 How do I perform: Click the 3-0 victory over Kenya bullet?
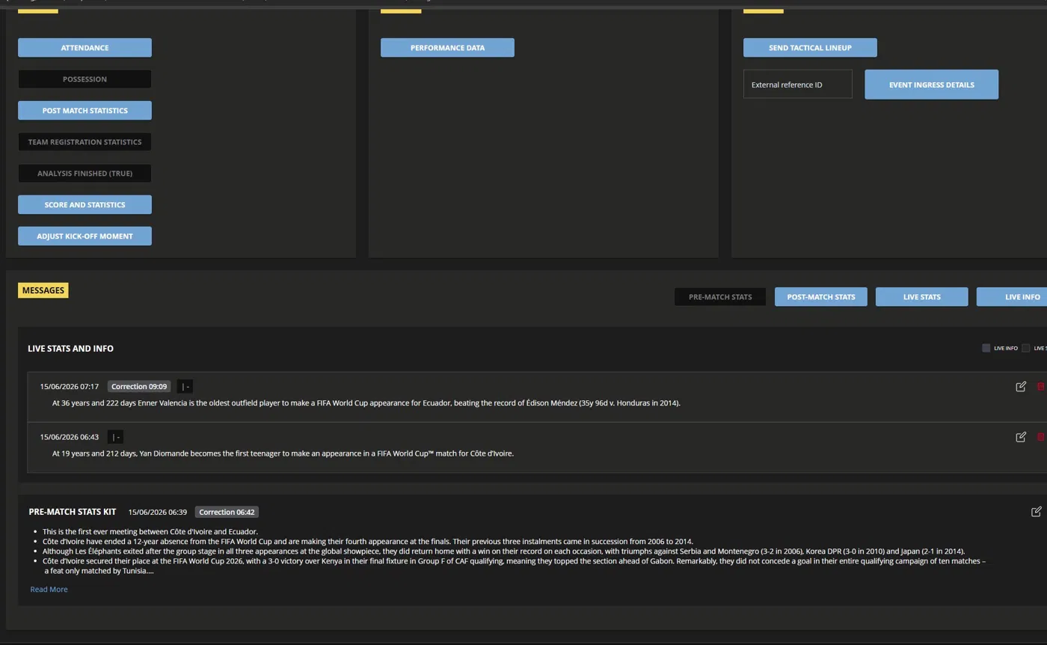514,566
